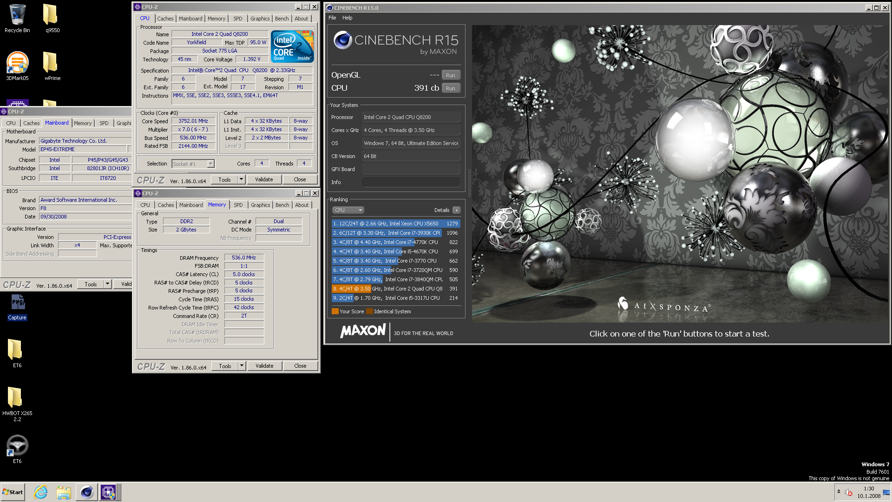The width and height of the screenshot is (892, 502).
Task: Click the tray icon with the red mark
Action: pos(849,493)
